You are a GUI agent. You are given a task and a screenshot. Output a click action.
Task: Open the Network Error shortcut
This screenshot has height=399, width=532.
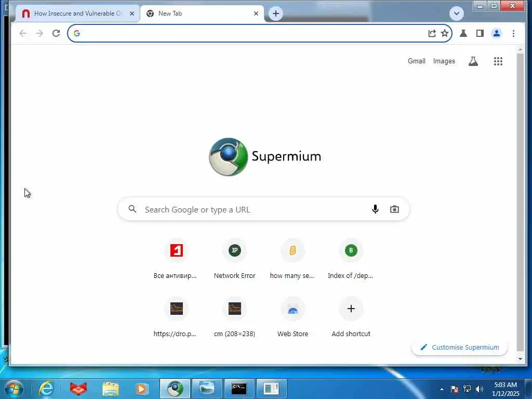(234, 260)
